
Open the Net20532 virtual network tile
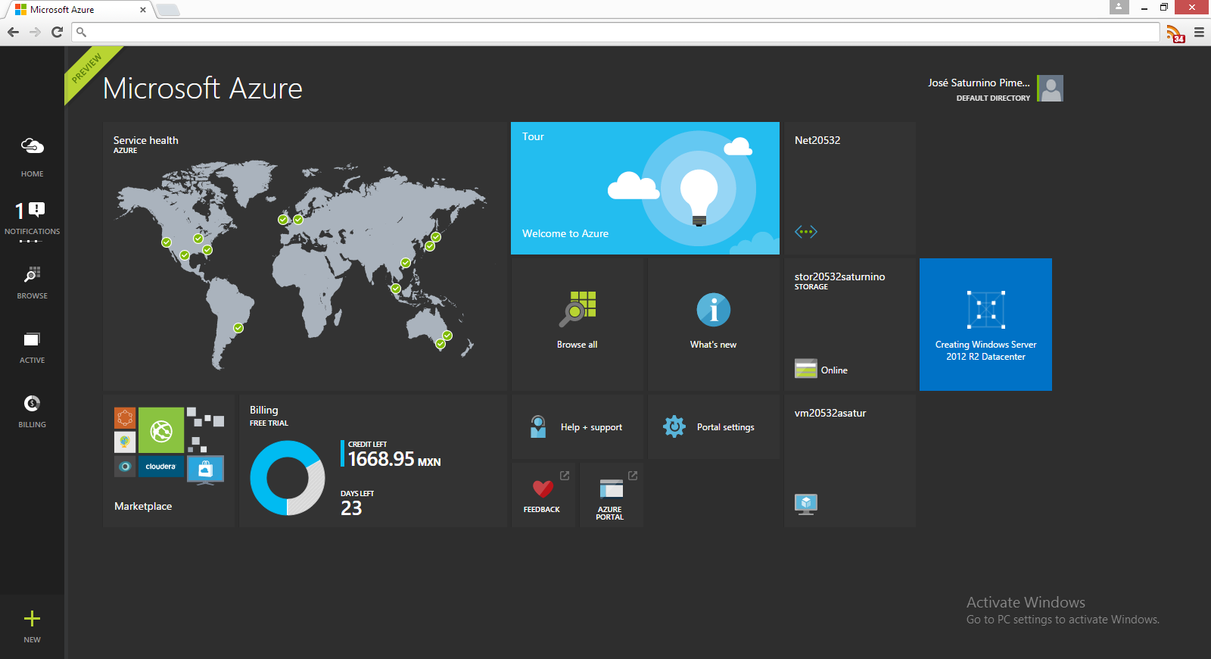click(850, 188)
